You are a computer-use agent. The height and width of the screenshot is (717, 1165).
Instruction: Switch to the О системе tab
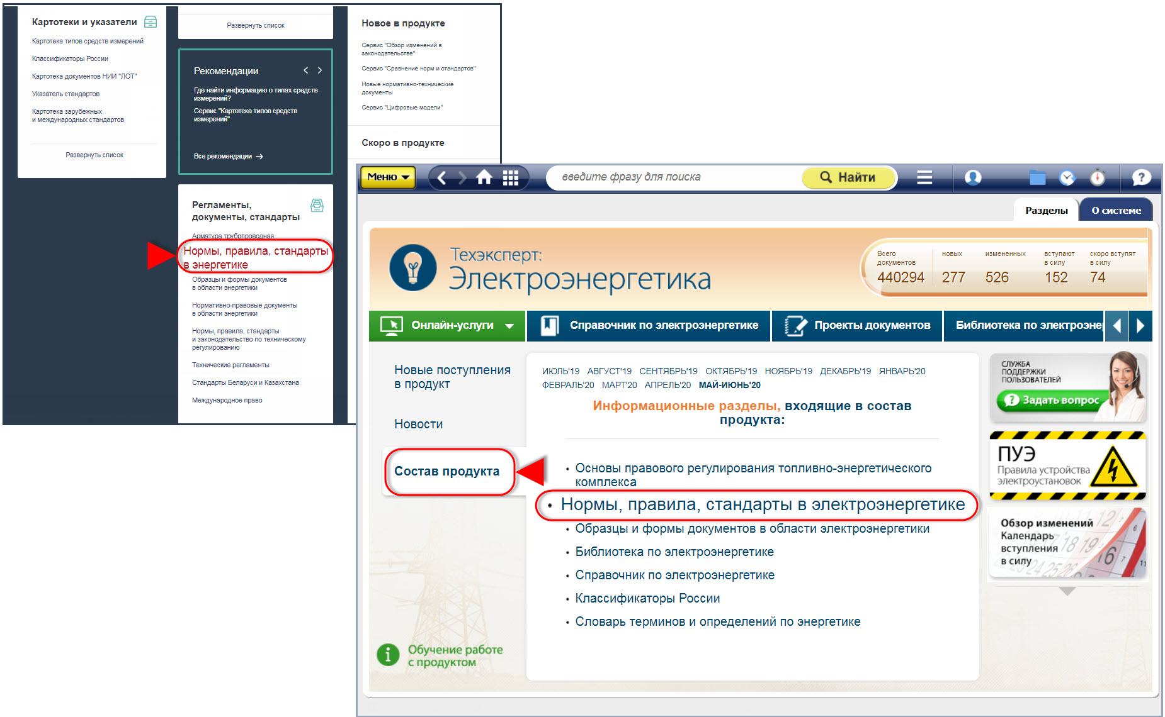pos(1116,211)
